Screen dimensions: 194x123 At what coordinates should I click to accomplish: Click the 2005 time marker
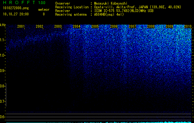point(95,26)
